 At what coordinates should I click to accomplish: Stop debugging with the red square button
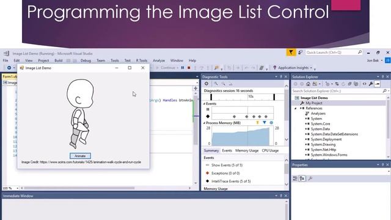pos(189,68)
